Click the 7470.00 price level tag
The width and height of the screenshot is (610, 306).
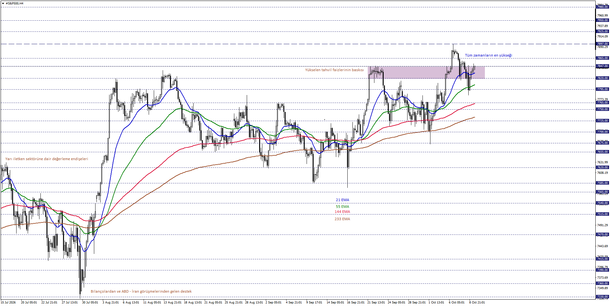[602, 235]
